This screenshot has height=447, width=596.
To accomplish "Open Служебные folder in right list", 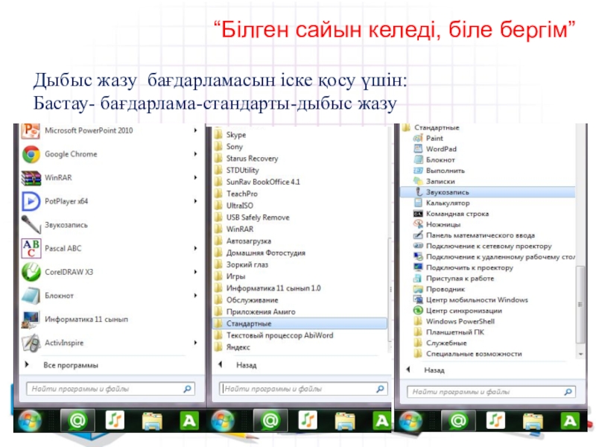I will click(440, 343).
